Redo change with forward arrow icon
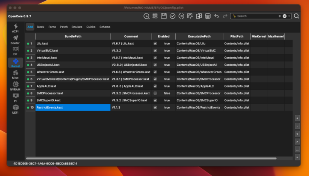309x176 pixels. pos(225,16)
